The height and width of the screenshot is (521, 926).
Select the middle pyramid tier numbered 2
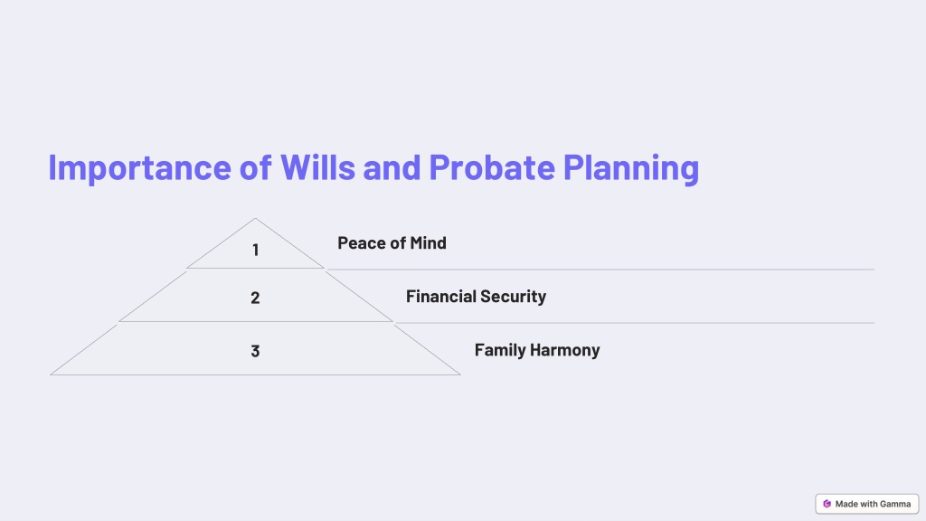tap(255, 298)
